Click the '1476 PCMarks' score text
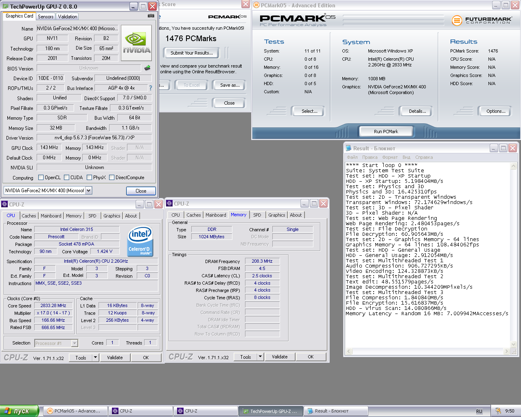The height and width of the screenshot is (417, 521). coord(190,38)
